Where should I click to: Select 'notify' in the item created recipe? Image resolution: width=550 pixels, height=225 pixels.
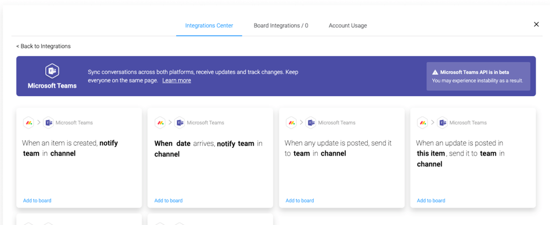[109, 143]
